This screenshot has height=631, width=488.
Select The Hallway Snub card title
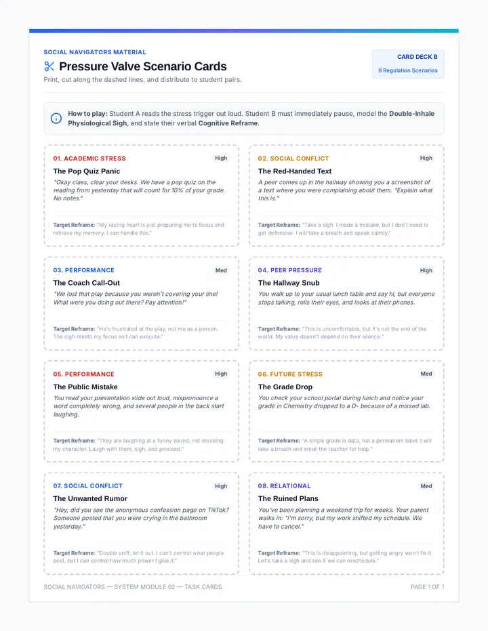pos(289,283)
